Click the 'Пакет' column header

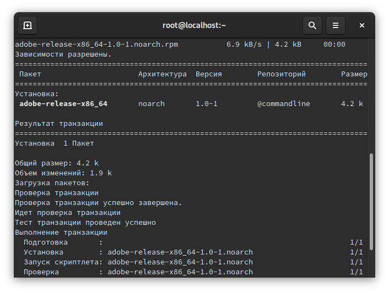coord(30,74)
